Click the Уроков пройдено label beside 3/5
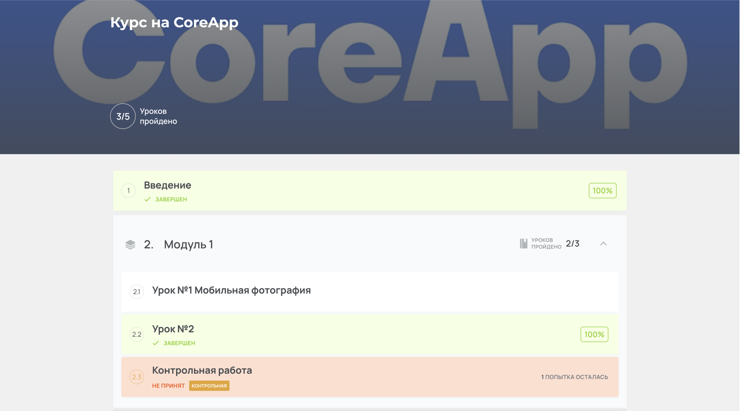This screenshot has width=740, height=411. point(158,116)
